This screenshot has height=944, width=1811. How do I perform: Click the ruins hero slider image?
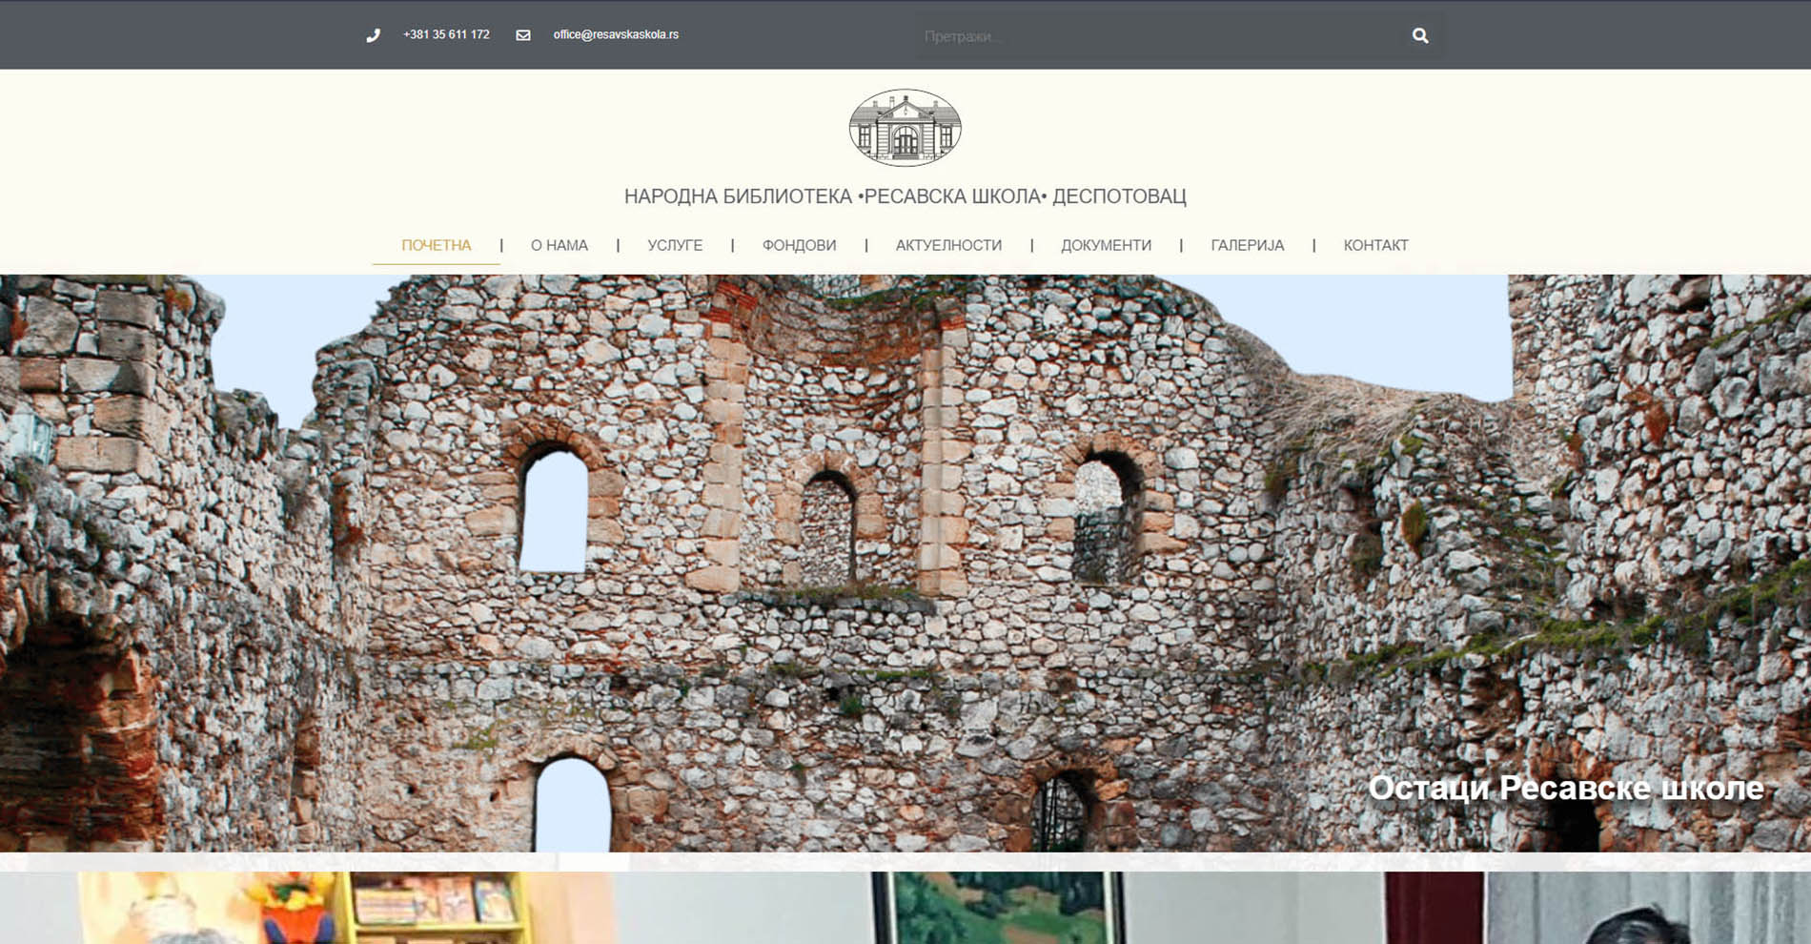905,534
